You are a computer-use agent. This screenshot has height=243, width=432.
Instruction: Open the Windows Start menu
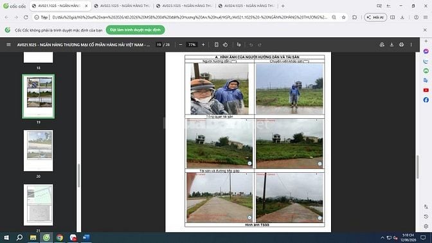tap(6, 237)
